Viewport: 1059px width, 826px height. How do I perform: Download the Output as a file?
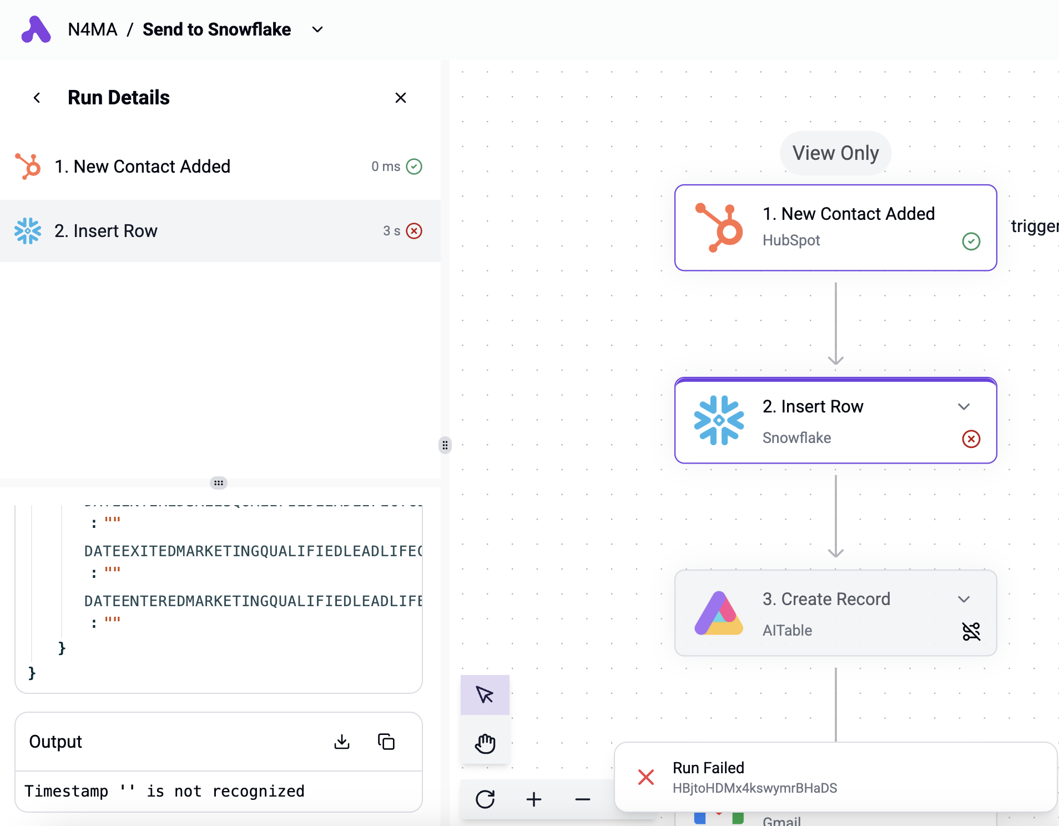(342, 742)
